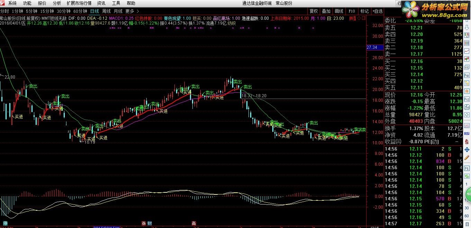Image resolution: width=471 pixels, height=228 pixels.
Task: Click the F10 icon in right toolbar
Action: click(467, 75)
